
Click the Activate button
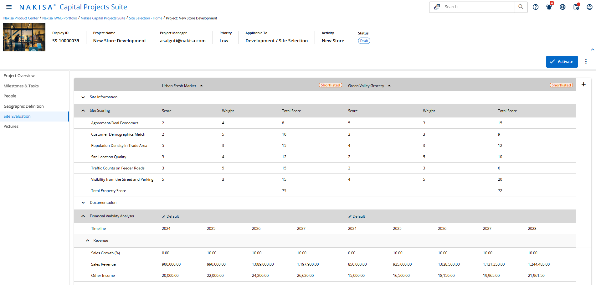coord(562,62)
